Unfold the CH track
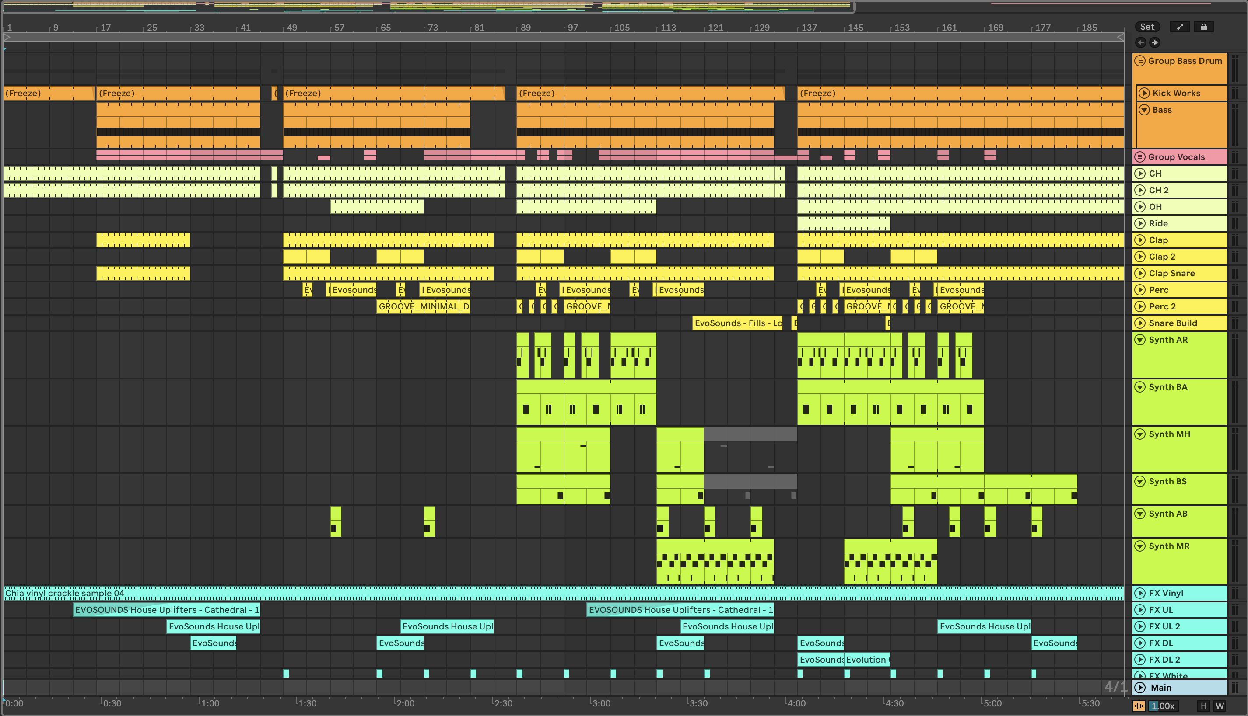 coord(1140,174)
